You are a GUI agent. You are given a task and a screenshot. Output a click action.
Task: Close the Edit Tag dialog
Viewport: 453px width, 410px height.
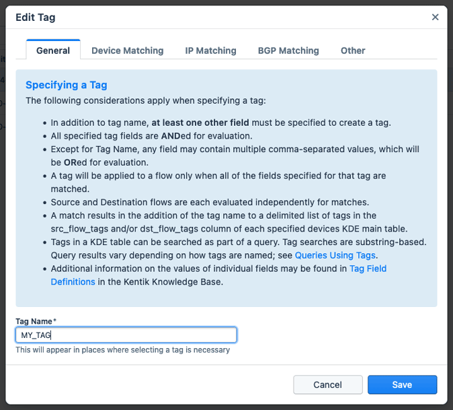pyautogui.click(x=436, y=18)
